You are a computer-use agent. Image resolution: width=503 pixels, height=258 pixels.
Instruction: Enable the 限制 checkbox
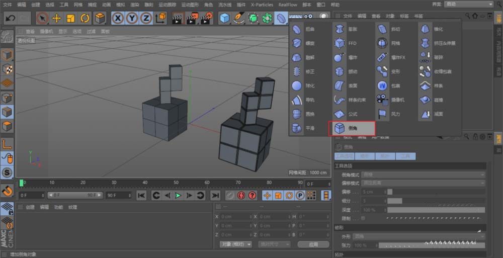(363, 218)
